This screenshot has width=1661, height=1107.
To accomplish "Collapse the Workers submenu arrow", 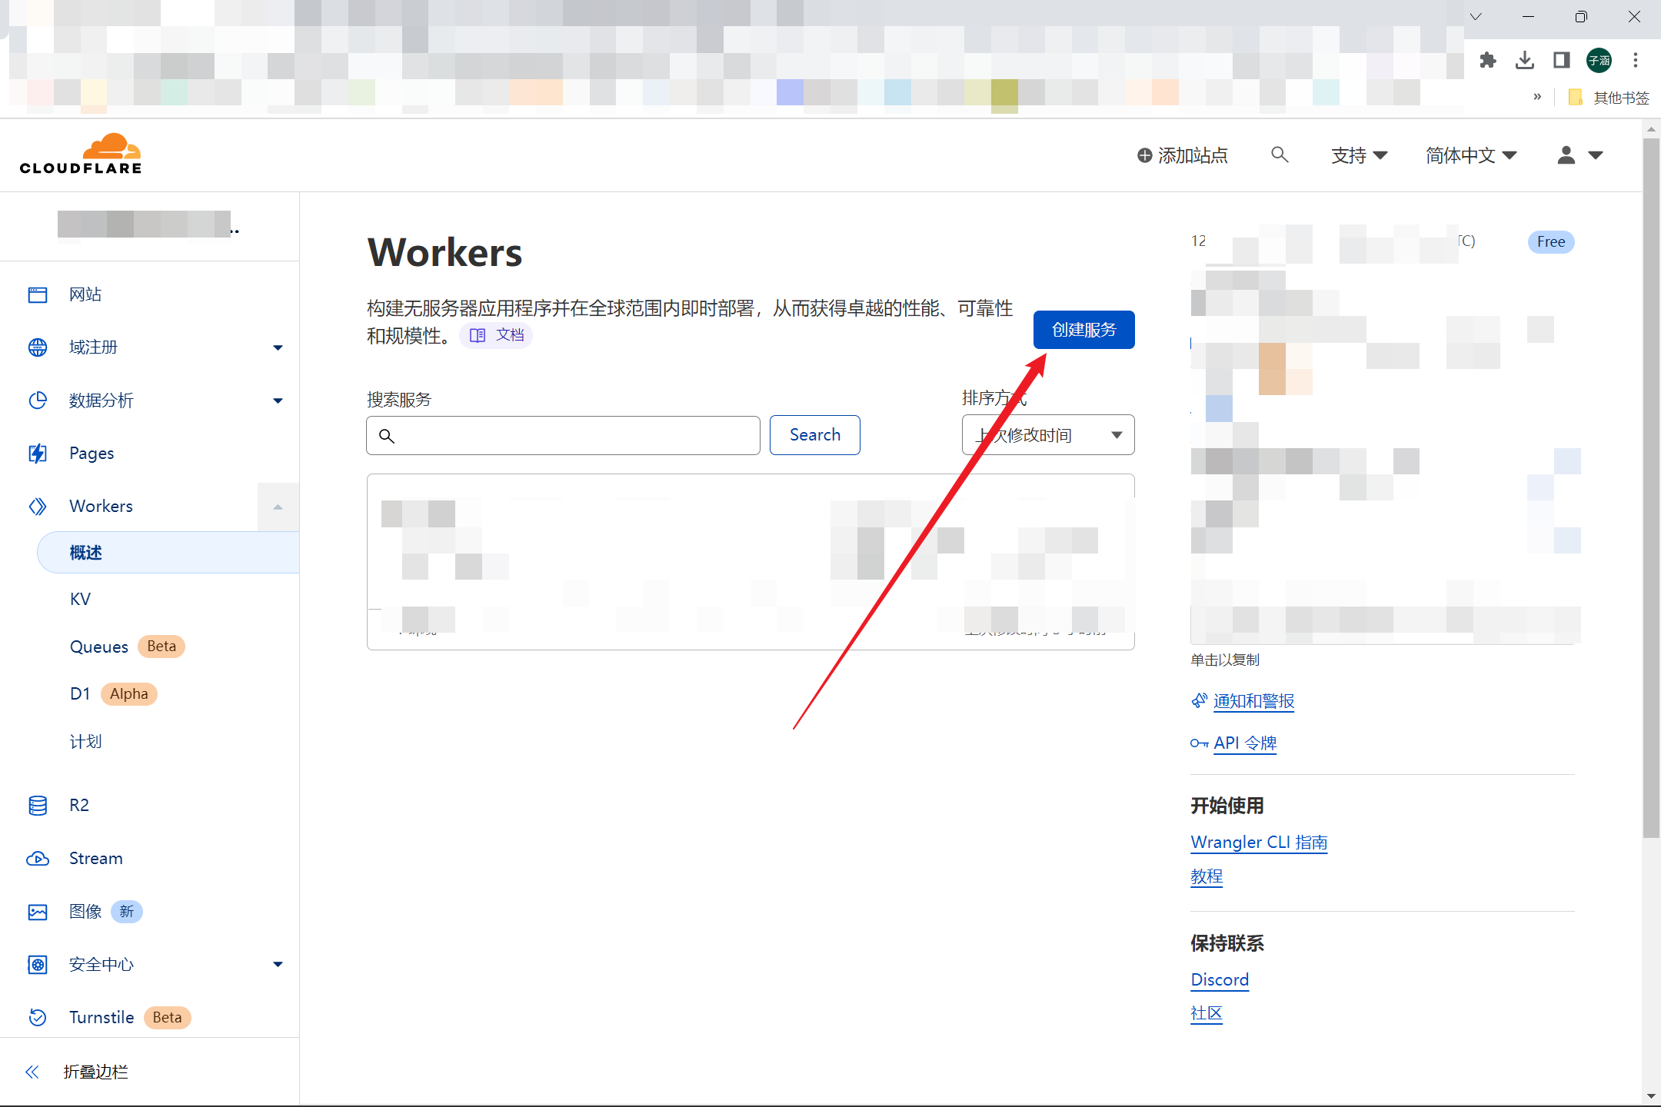I will tap(278, 507).
